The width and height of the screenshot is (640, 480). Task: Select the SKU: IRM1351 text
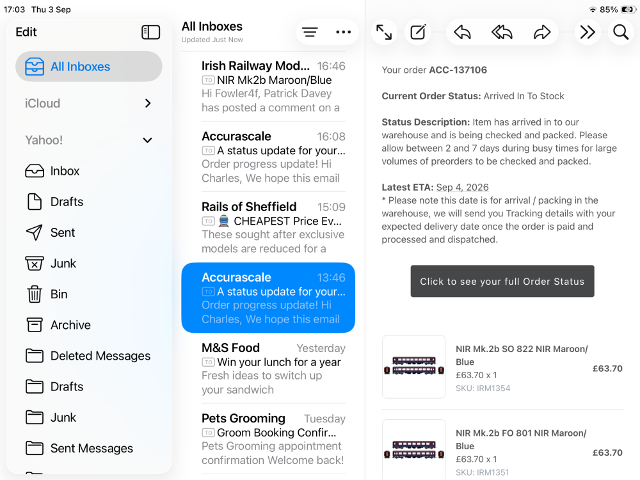(x=483, y=472)
